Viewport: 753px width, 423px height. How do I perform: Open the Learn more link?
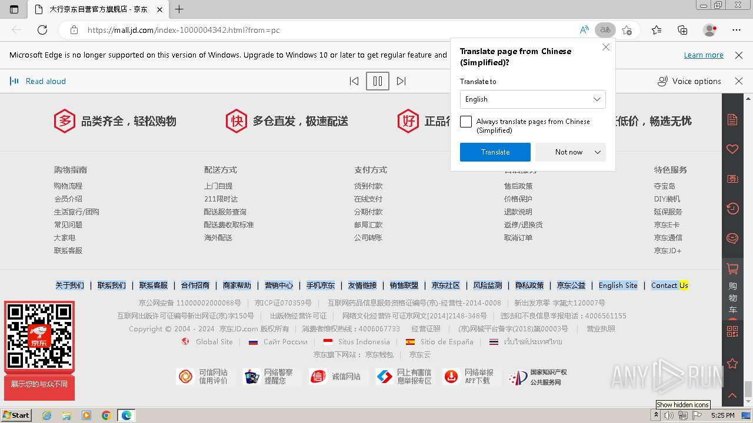(x=704, y=55)
